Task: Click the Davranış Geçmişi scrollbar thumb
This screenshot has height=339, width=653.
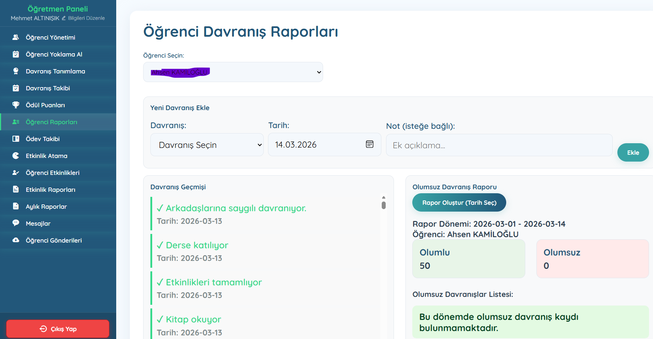Action: tap(384, 205)
